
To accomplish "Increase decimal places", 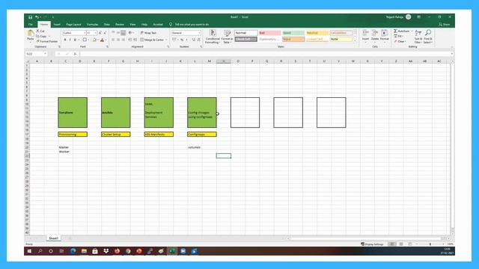I will pos(193,40).
